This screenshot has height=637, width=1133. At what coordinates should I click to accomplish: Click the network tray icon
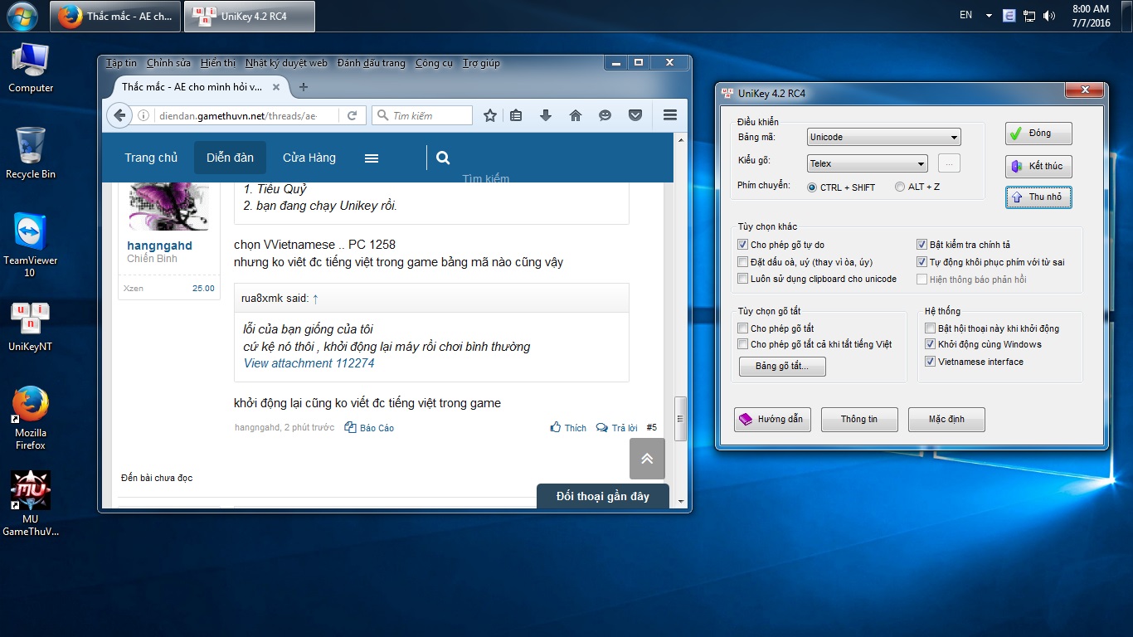click(x=1029, y=15)
